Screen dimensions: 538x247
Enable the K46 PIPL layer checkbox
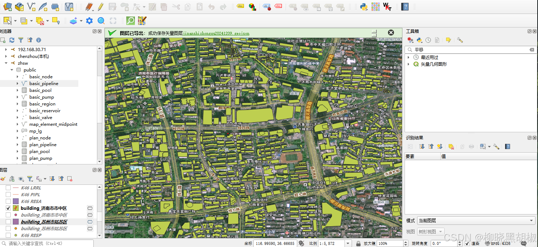(8, 194)
